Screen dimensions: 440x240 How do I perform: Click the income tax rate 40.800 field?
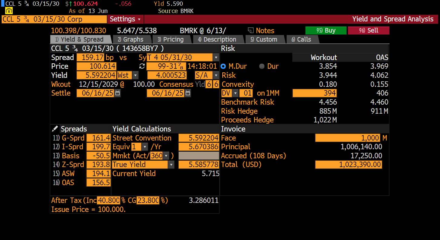(x=108, y=201)
